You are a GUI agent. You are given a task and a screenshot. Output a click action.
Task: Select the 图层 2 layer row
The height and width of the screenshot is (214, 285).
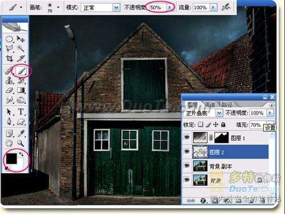tap(226, 152)
